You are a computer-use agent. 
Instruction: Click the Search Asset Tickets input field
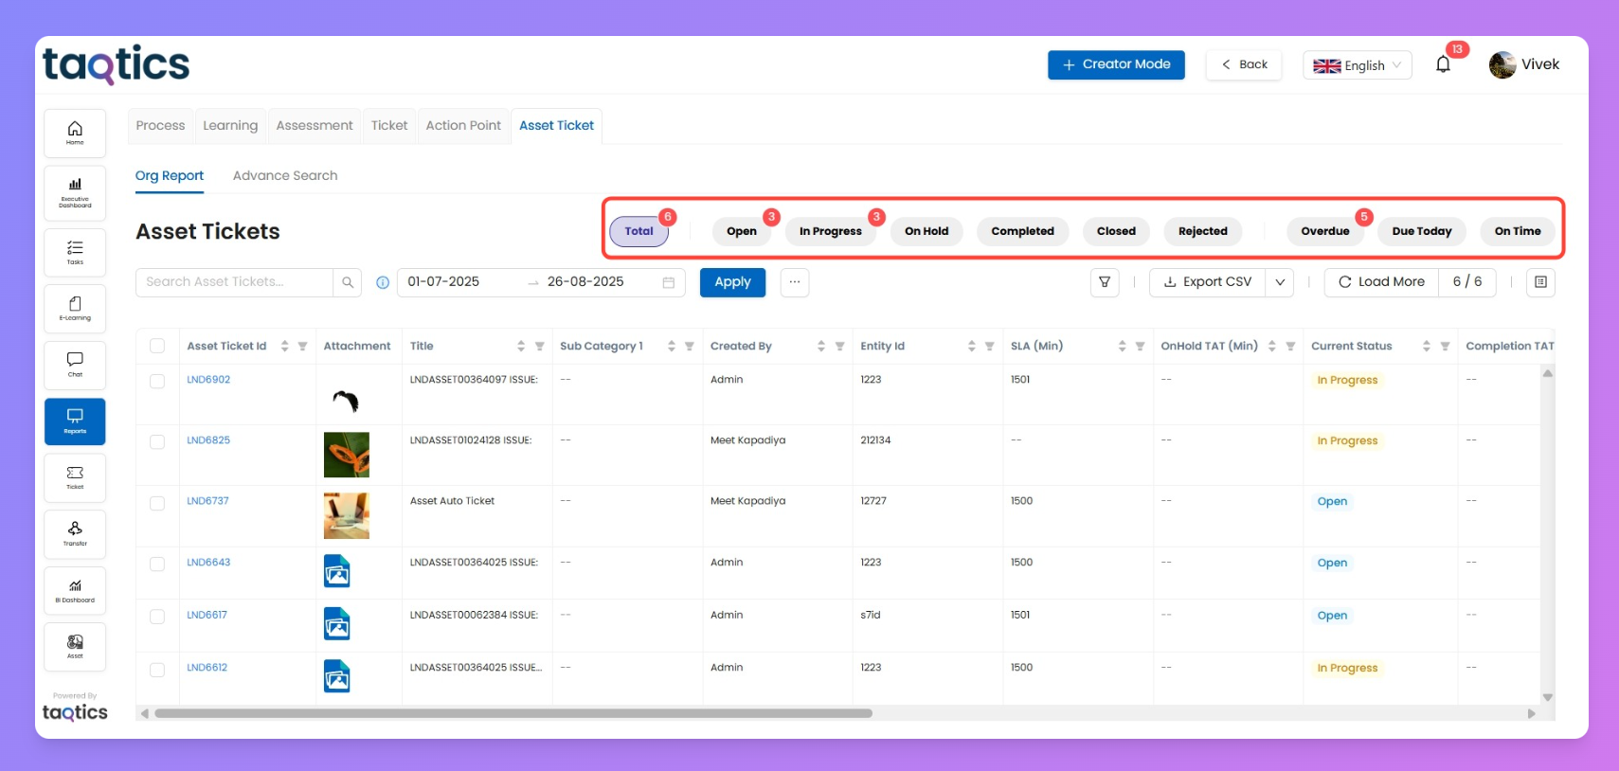pos(235,282)
